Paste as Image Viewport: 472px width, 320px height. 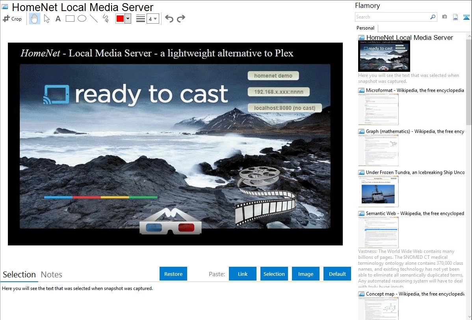coord(306,274)
